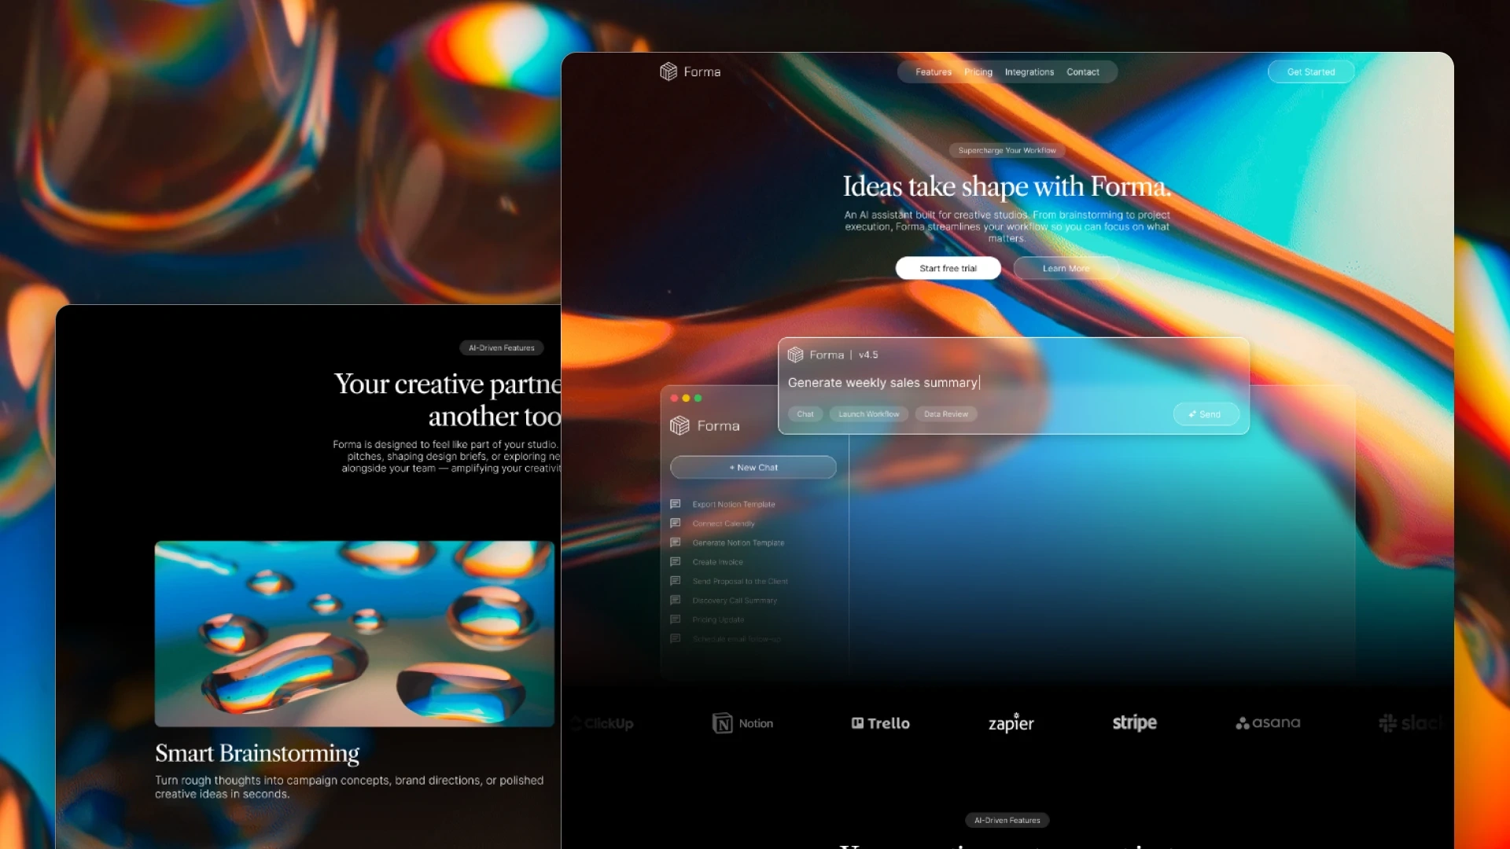Screen dimensions: 1510x849
Task: Click the Forma logo icon in header
Action: tap(668, 72)
